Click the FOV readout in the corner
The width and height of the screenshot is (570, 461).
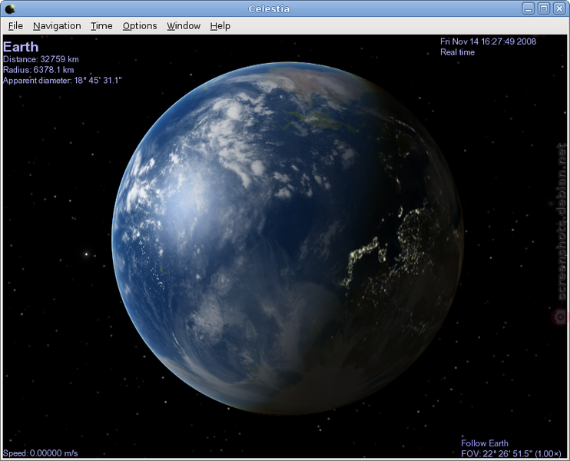[x=511, y=454]
